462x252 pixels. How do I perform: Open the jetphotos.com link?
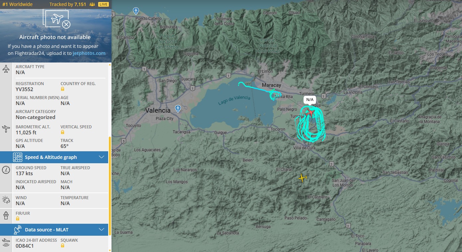click(x=89, y=53)
